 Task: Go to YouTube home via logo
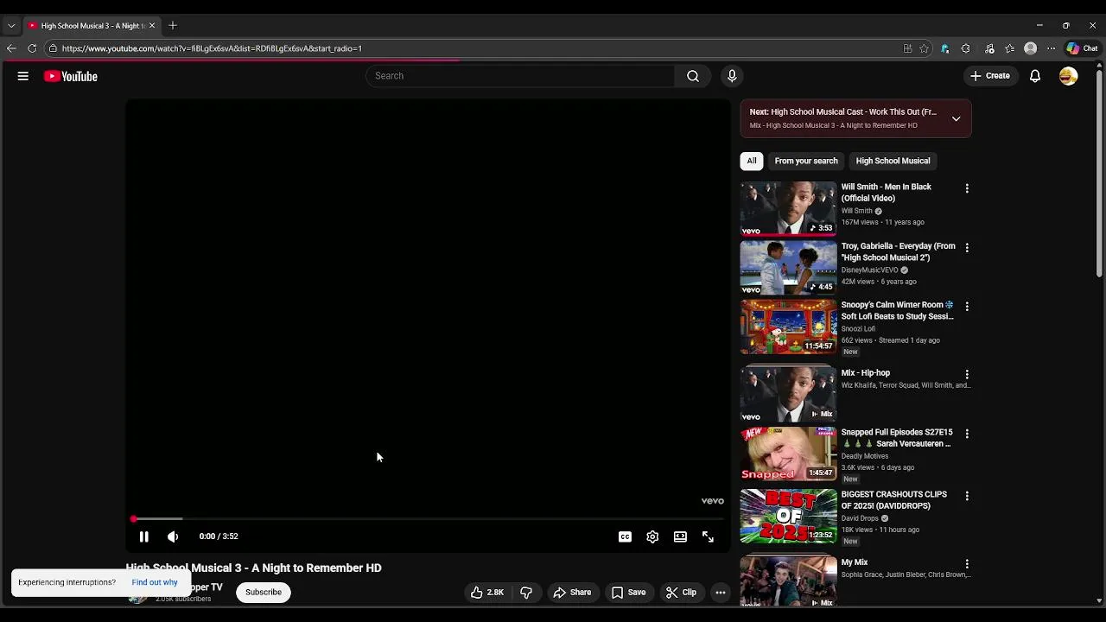[x=71, y=76]
